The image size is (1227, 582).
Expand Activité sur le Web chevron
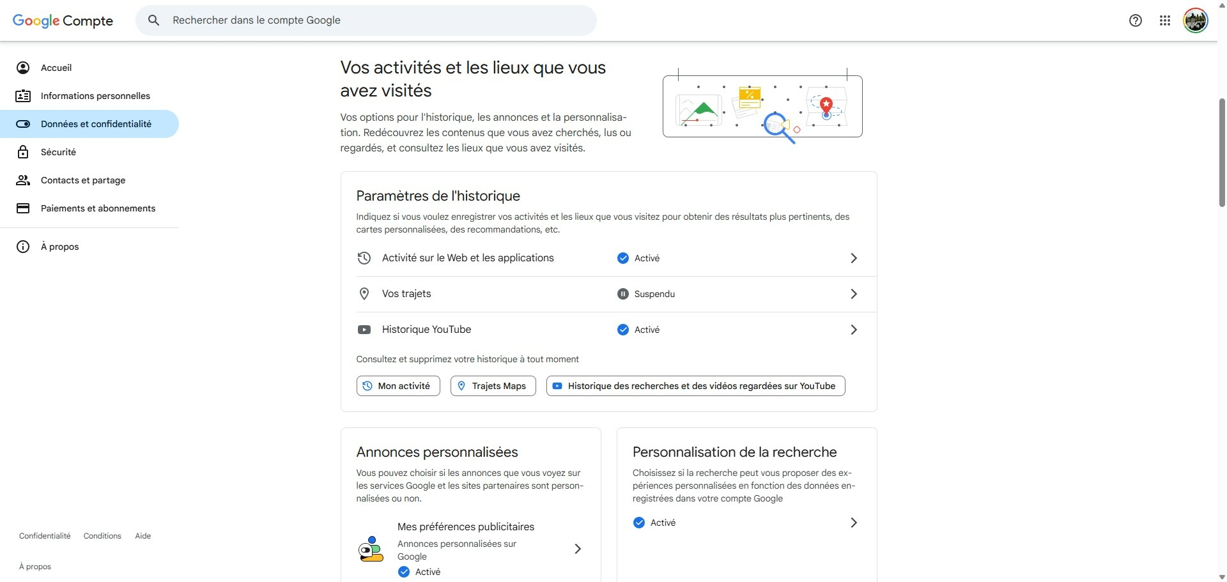854,258
